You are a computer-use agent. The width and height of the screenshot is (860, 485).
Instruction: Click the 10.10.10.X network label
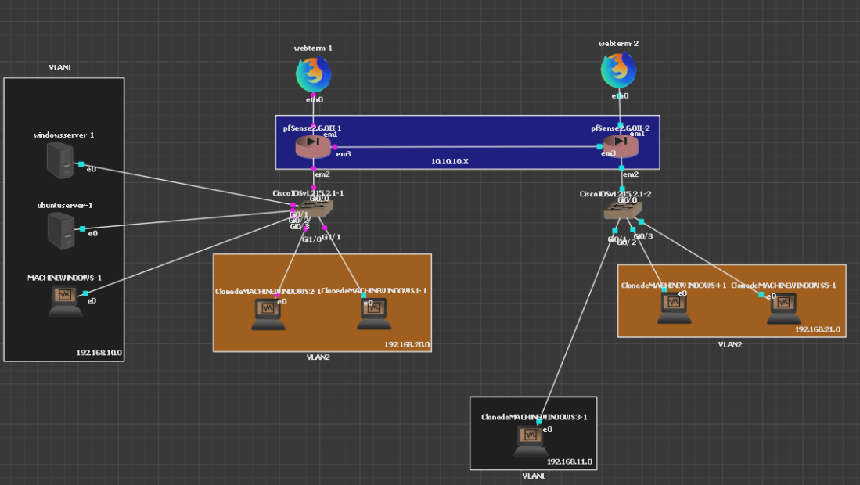point(450,160)
